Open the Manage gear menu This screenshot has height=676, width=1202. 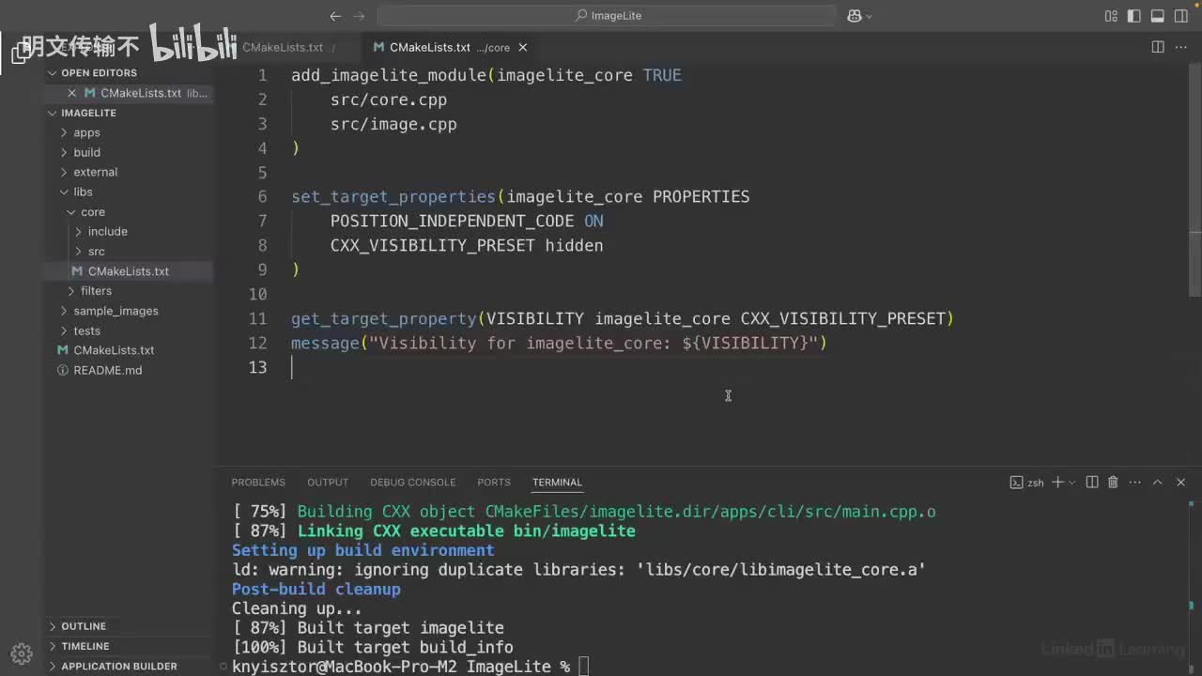click(x=22, y=653)
